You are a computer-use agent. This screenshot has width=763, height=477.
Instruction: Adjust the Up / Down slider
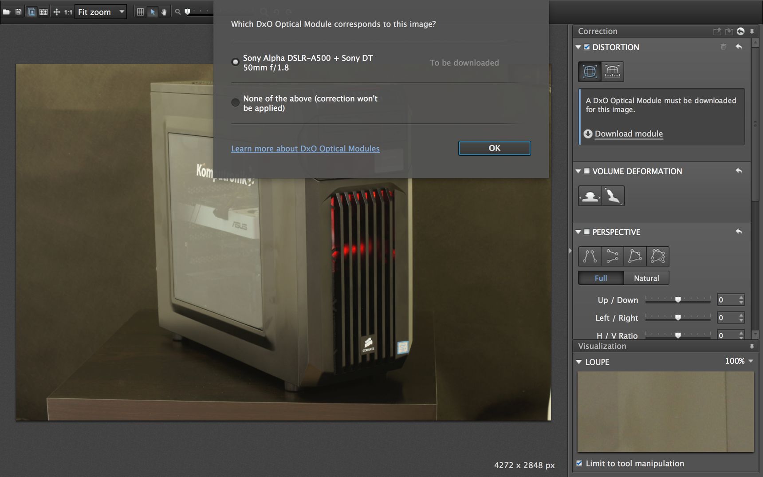[x=678, y=300]
